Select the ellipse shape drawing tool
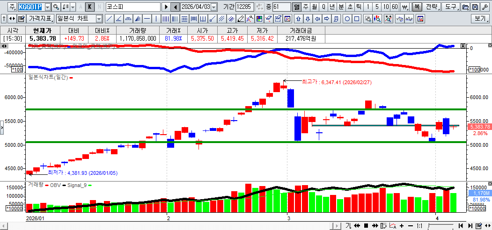The image size is (492, 230). [x=347, y=19]
